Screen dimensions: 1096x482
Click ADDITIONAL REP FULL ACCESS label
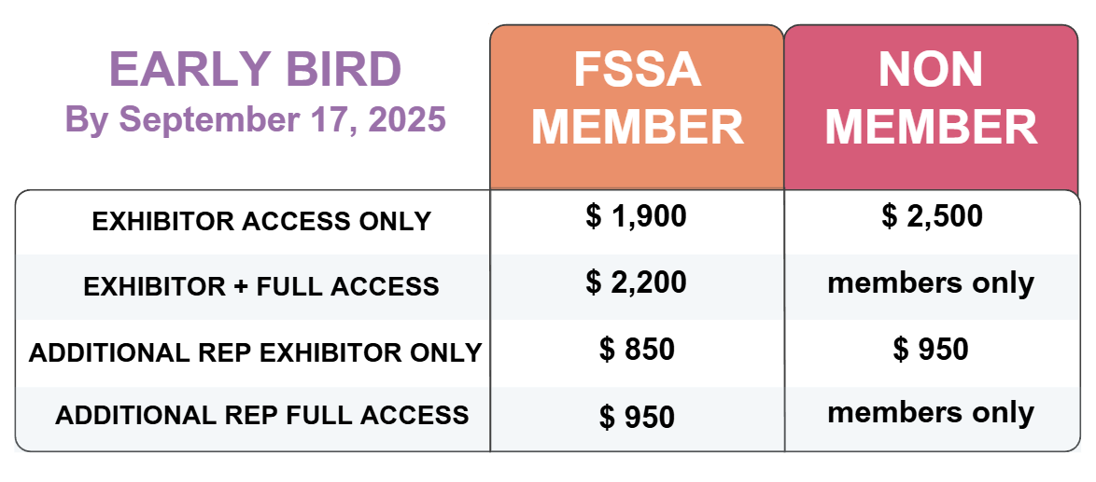point(262,414)
